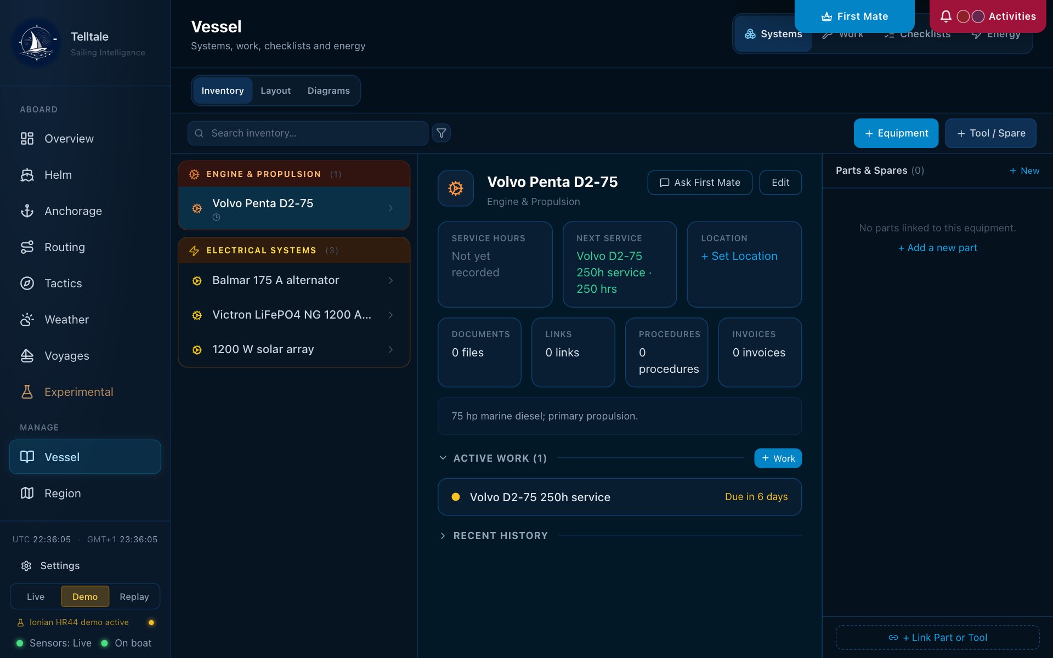Open 1200 W solar array chevron
1053x658 pixels.
coord(390,350)
